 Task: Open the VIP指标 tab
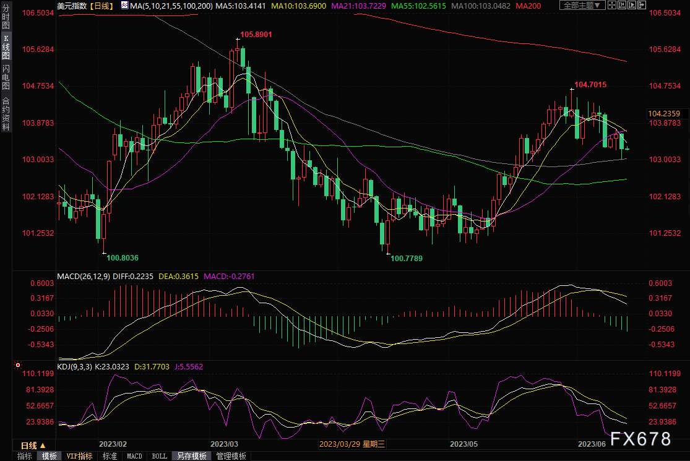point(80,456)
